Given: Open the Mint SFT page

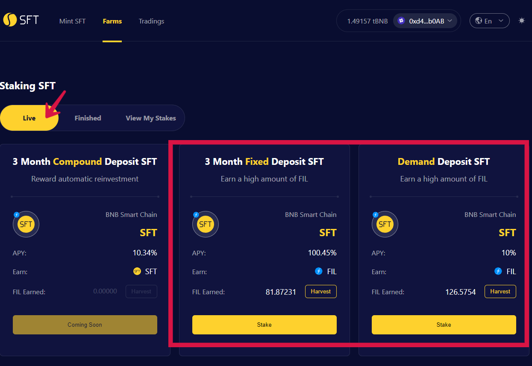Looking at the screenshot, I should coord(72,21).
